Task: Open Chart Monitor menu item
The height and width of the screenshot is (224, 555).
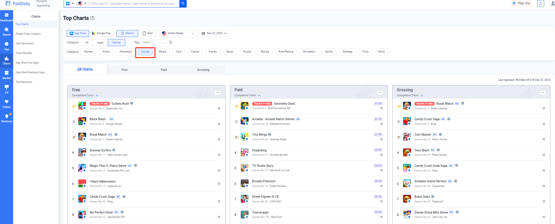Action: click(x=24, y=53)
